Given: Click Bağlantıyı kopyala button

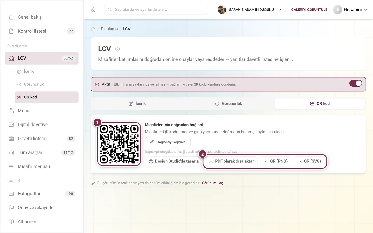Looking at the screenshot, I should [x=168, y=142].
